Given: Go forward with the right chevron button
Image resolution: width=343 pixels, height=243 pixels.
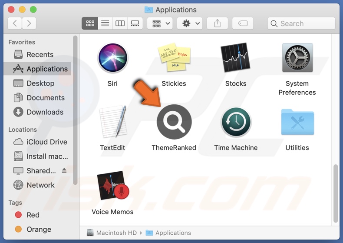Looking at the screenshot, I should (29, 23).
